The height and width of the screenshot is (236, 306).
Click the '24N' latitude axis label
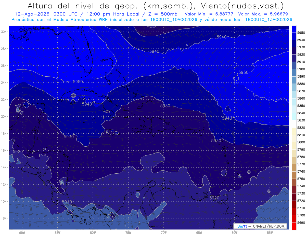(x=4, y=83)
